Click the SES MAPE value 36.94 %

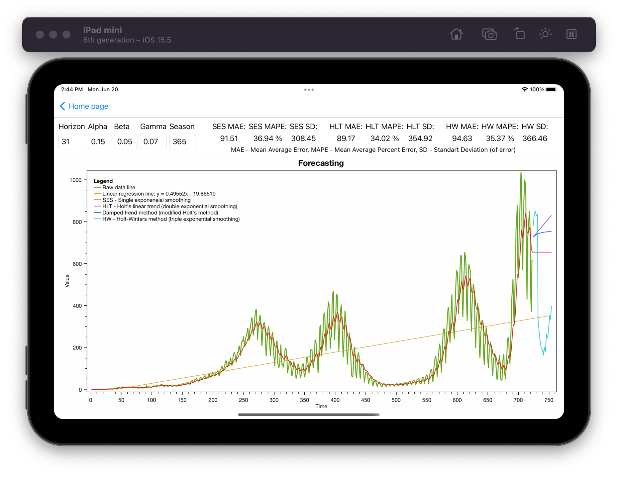click(267, 139)
